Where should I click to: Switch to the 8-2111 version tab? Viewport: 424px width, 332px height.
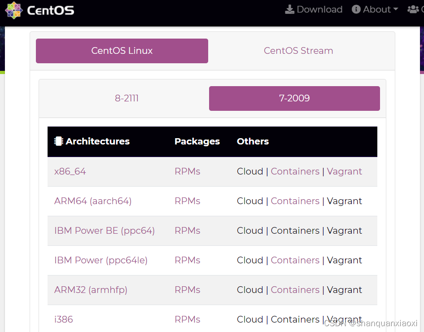(127, 98)
